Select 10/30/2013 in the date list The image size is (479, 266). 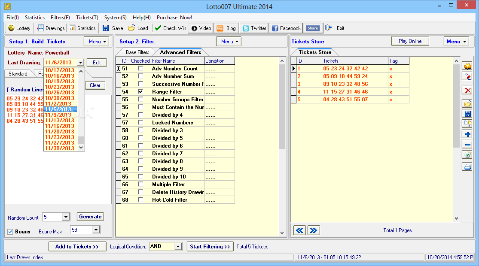(x=60, y=98)
